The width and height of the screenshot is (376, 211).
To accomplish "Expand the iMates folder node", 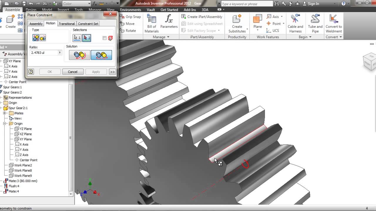I will pyautogui.click(x=5, y=113).
